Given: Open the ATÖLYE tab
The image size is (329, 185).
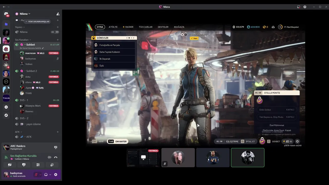Looking at the screenshot, I should point(113,27).
